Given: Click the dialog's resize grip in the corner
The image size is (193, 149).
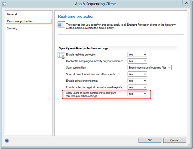Looking at the screenshot, I should [x=189, y=145].
